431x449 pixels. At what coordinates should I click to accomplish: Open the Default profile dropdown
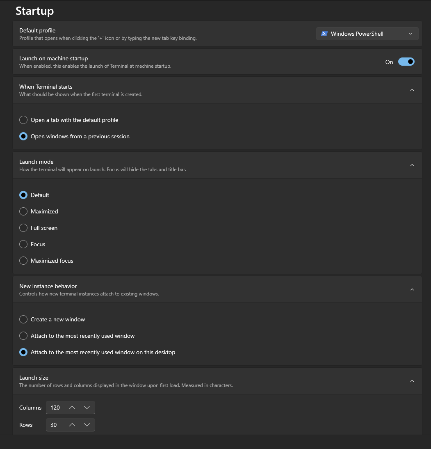pos(367,34)
